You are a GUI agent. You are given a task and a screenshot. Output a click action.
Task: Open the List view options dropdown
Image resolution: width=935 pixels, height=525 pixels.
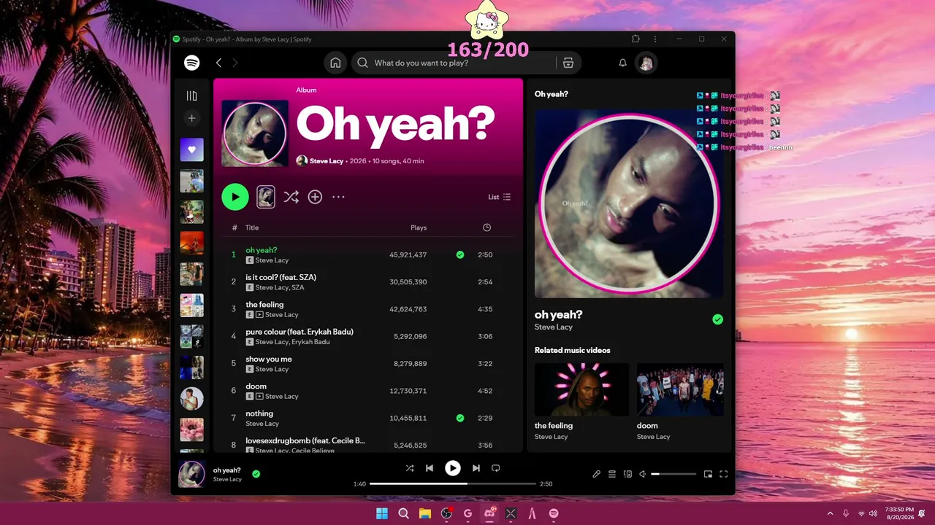[x=500, y=197]
